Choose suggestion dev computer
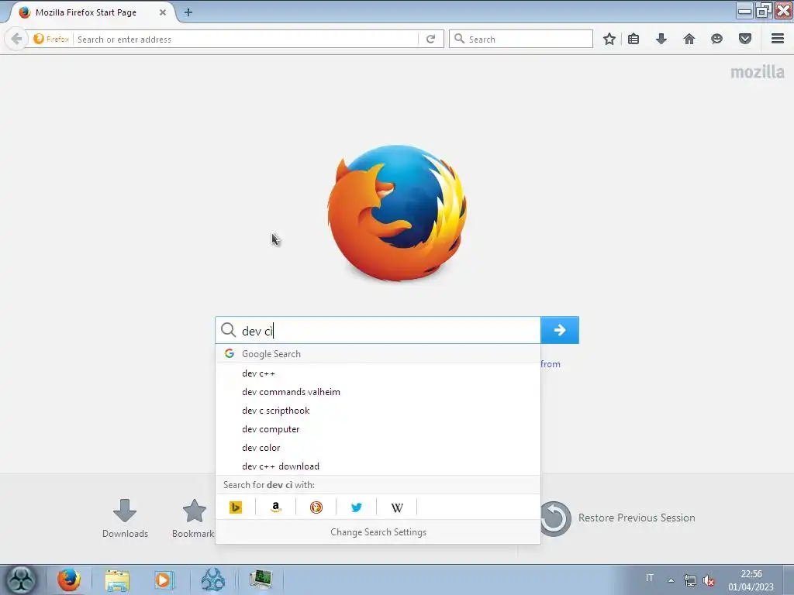The image size is (794, 595). click(378, 429)
